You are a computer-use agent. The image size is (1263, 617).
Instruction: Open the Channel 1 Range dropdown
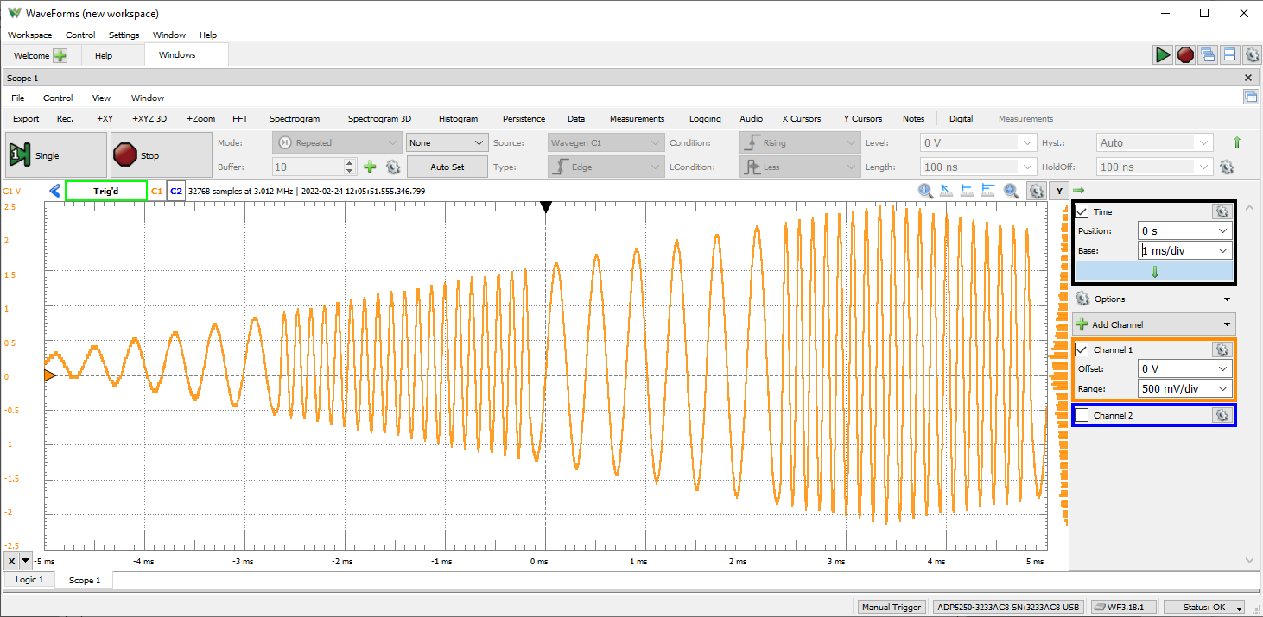pos(1185,388)
